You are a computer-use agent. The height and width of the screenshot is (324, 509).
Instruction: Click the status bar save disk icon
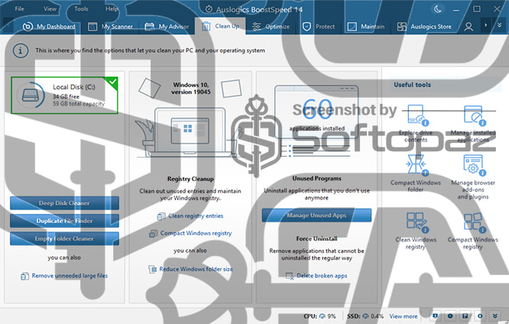pyautogui.click(x=465, y=316)
